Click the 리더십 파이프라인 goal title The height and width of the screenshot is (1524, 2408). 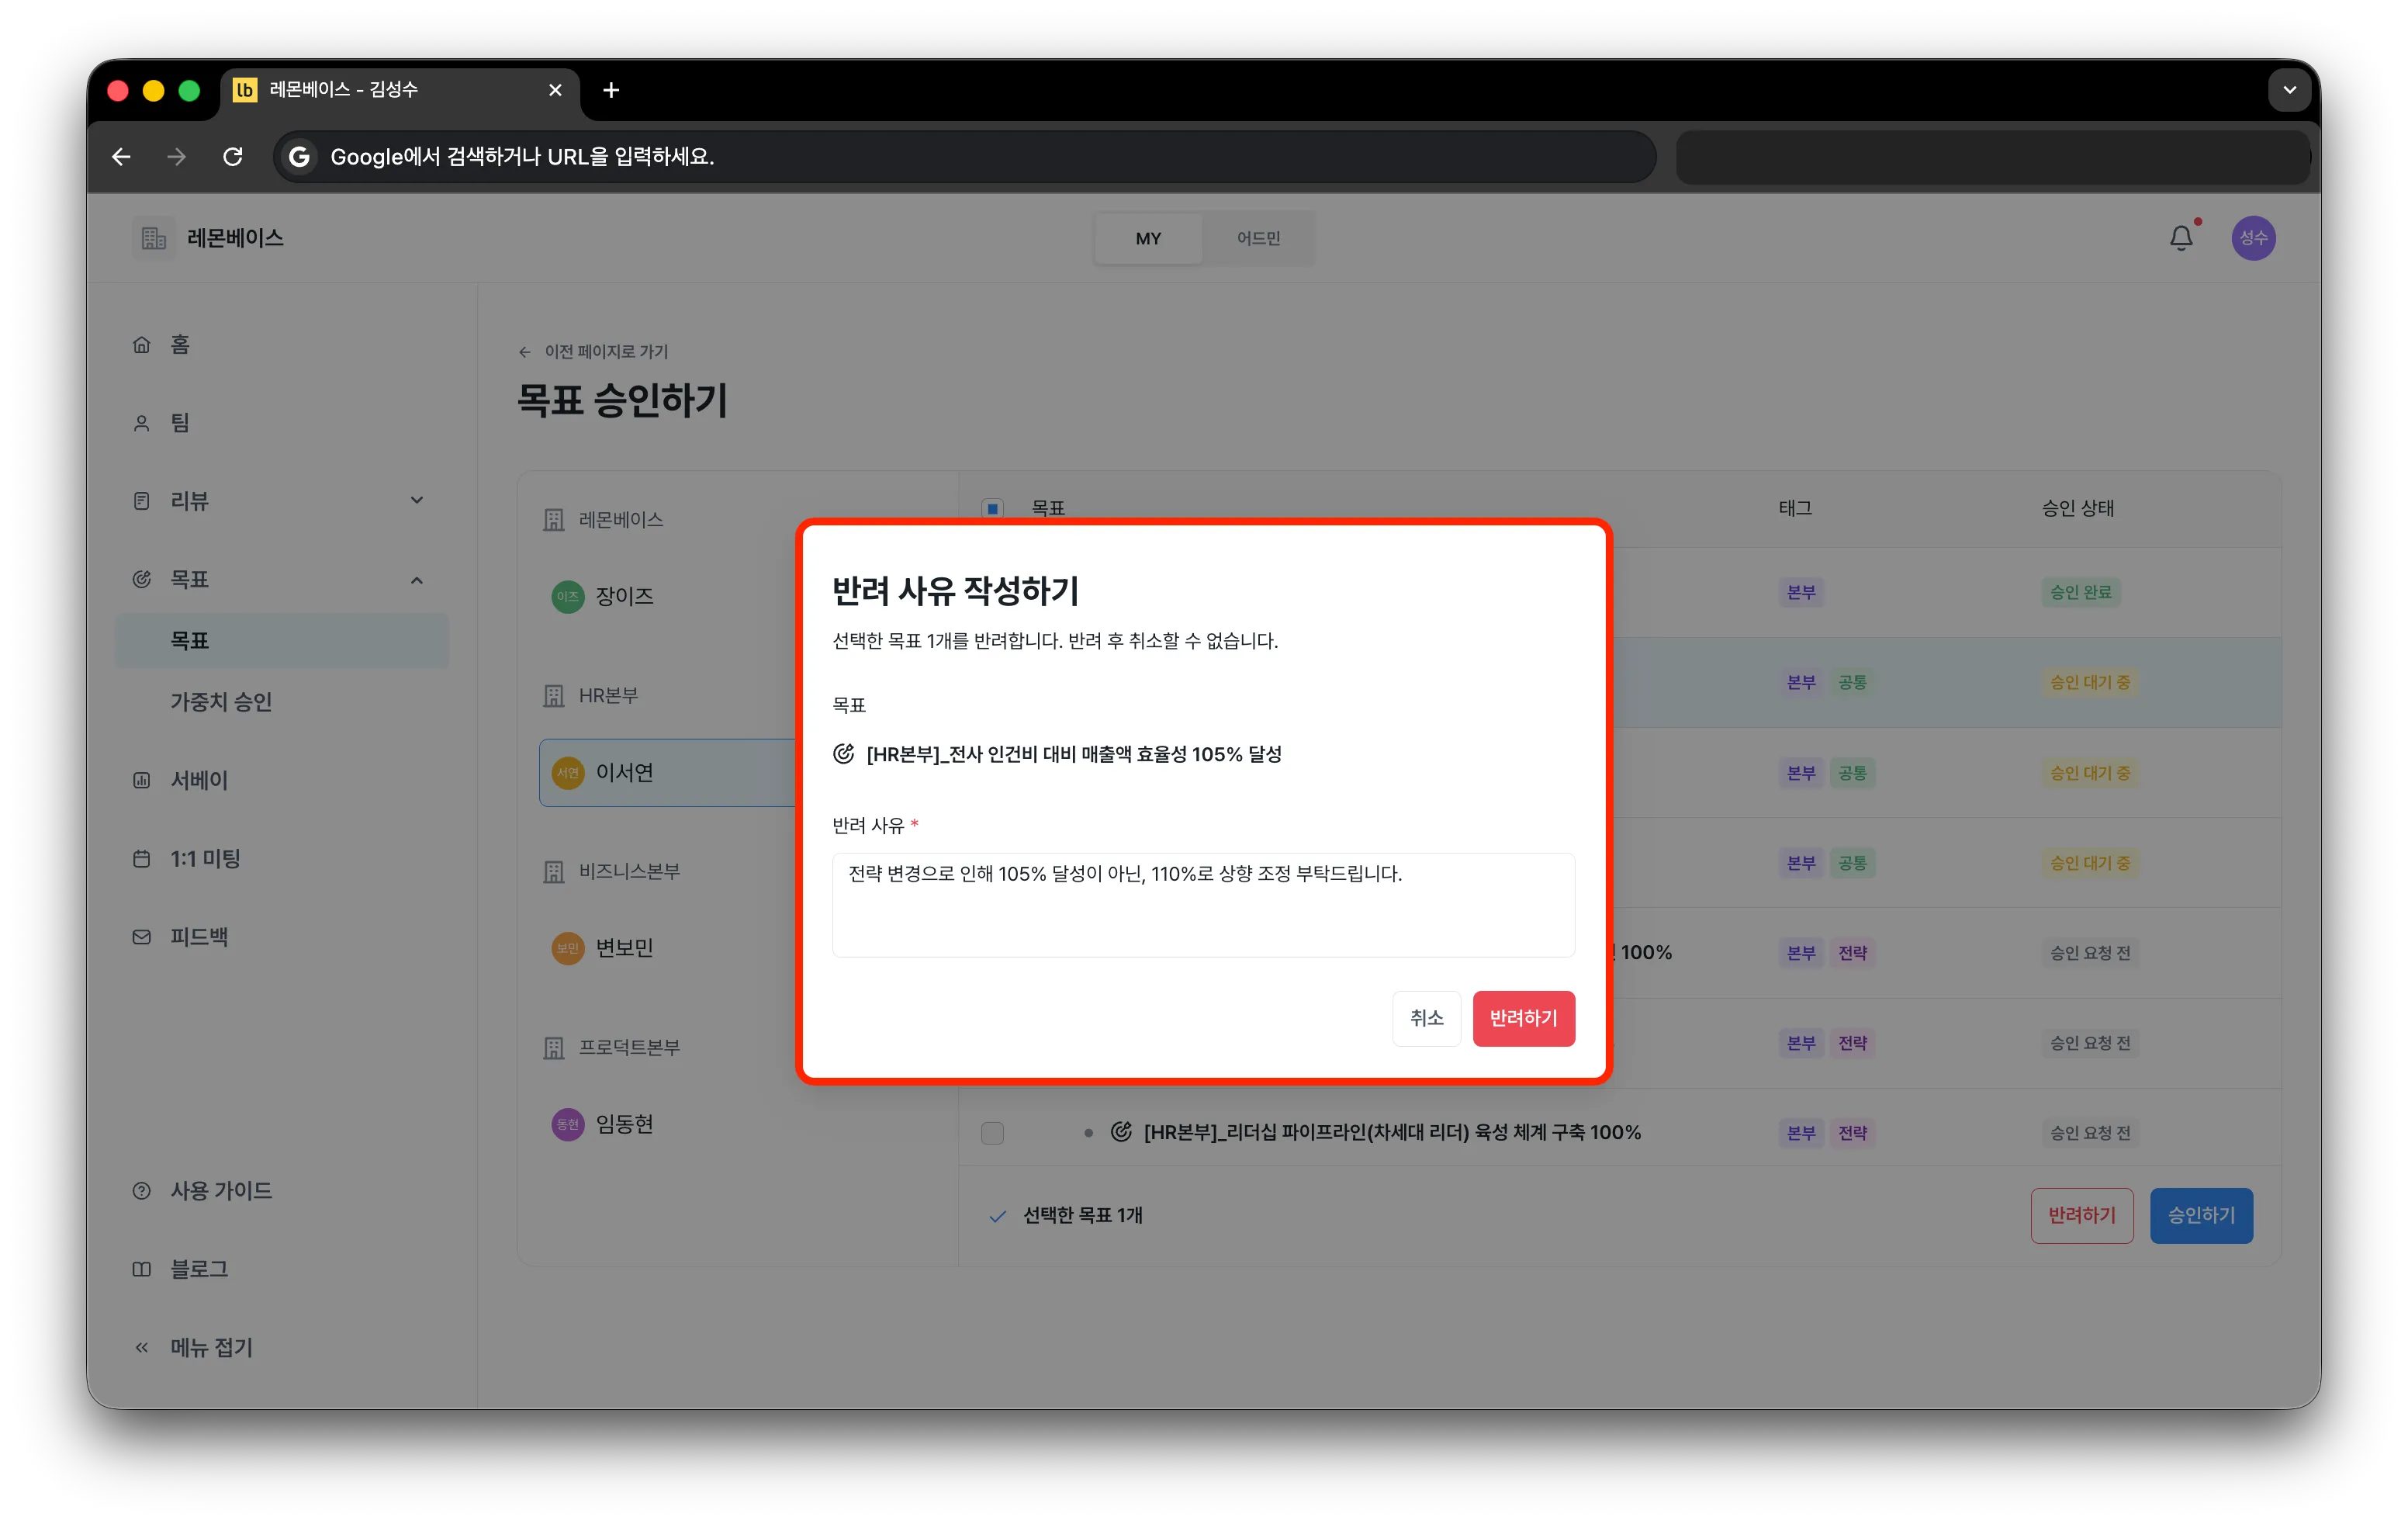[1392, 1133]
